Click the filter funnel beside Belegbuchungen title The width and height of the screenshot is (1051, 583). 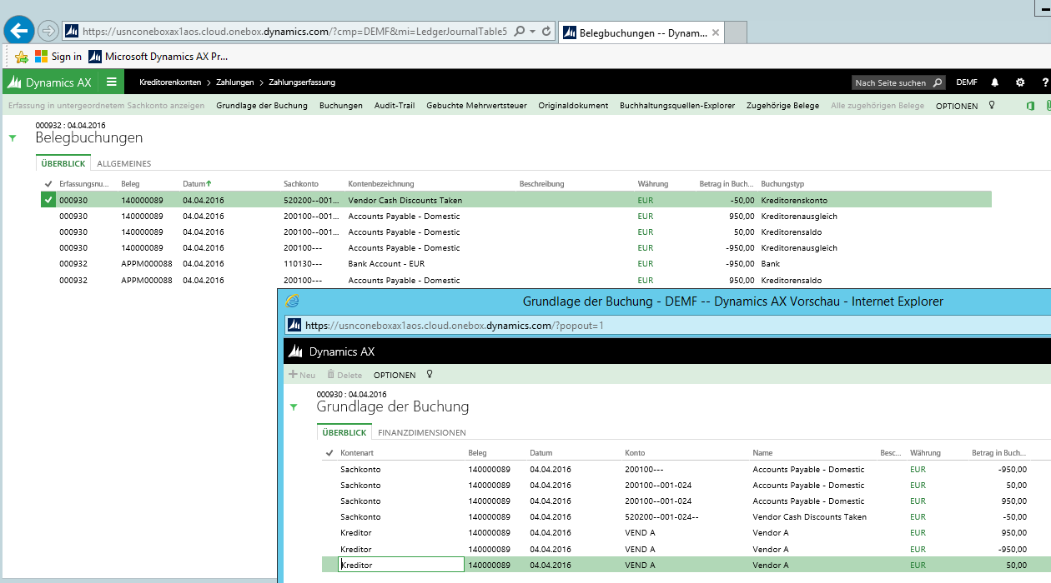point(13,138)
